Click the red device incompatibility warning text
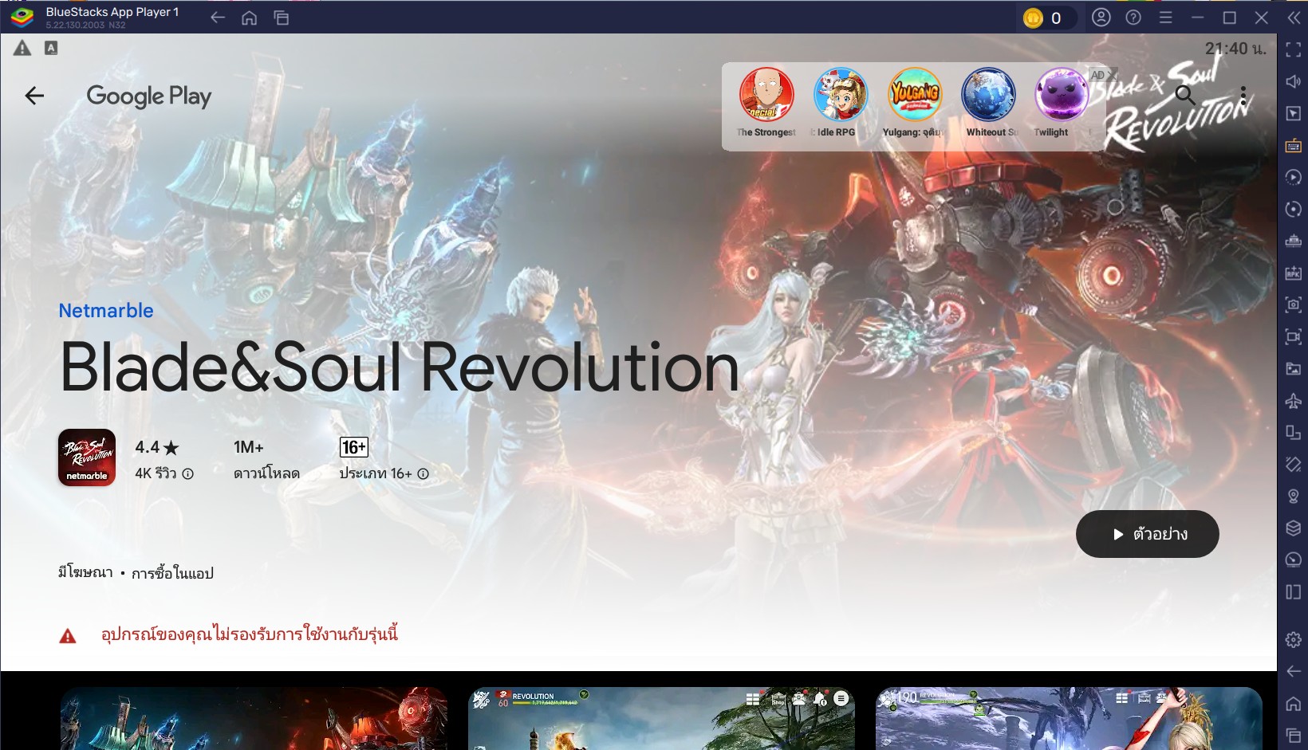1308x750 pixels. 250,634
